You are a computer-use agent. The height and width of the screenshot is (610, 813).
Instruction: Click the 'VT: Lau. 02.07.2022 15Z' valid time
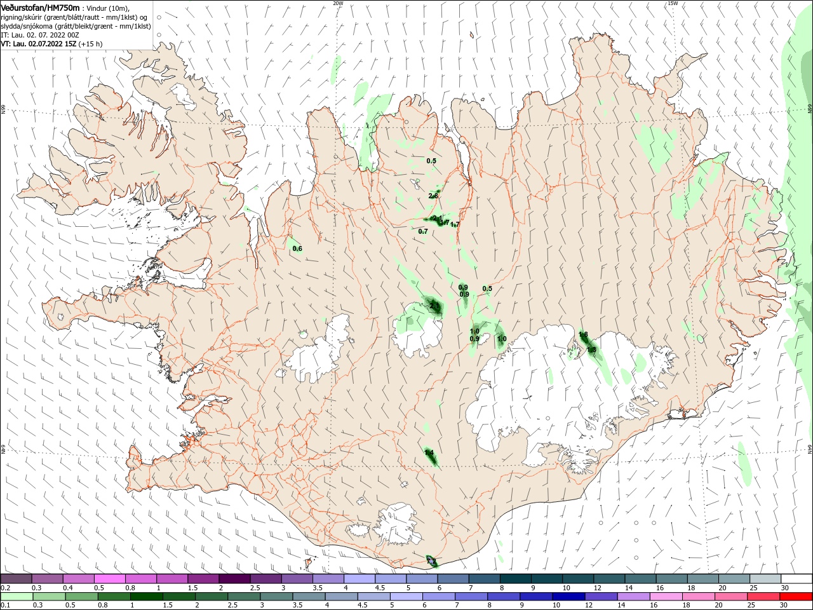point(39,44)
